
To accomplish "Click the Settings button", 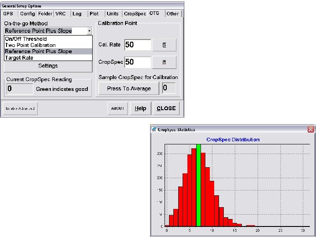I will coord(48,66).
